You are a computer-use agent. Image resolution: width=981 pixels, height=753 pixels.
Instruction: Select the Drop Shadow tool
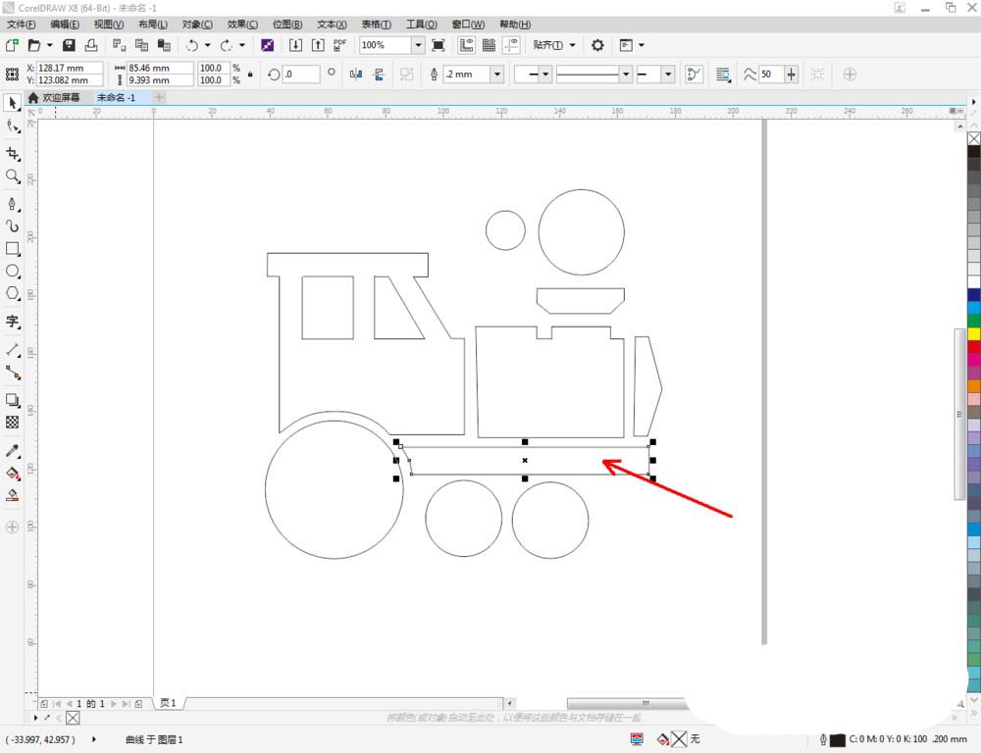coord(13,400)
